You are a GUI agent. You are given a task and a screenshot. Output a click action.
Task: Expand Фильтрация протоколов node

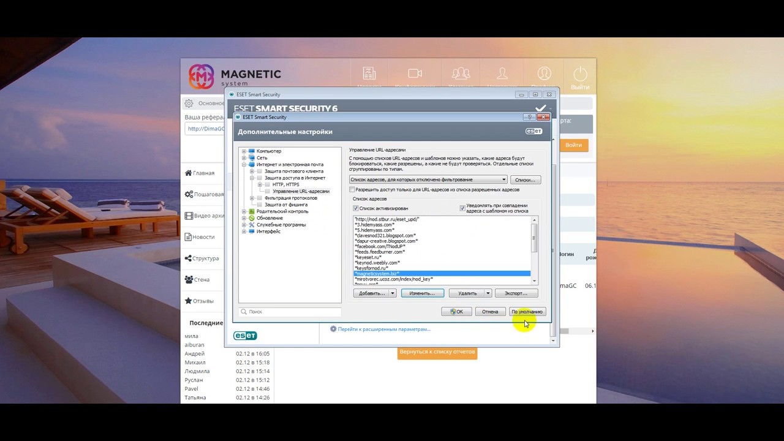(x=252, y=198)
